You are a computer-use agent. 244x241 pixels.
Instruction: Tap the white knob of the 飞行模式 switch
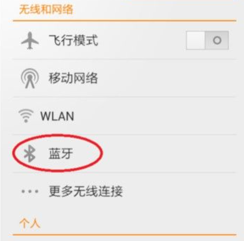[195, 41]
